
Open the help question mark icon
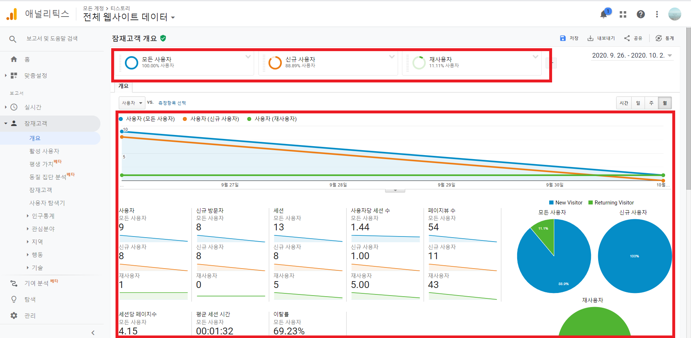pos(641,14)
